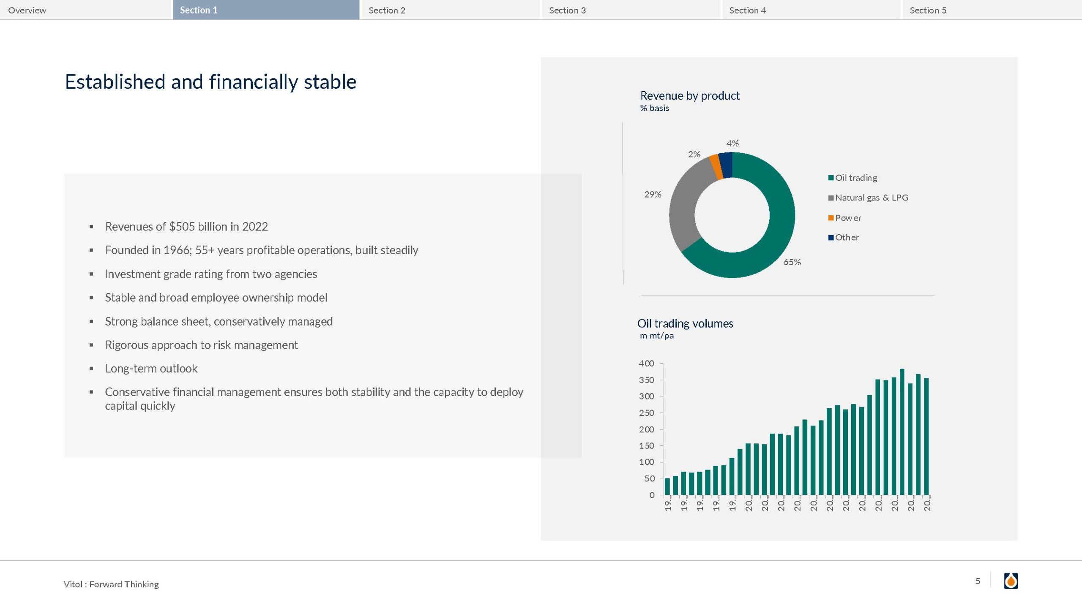Click the Natural gas & LPG legend swatch

click(831, 198)
